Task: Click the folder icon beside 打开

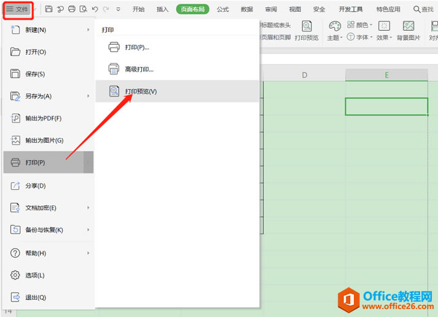Action: (15, 52)
